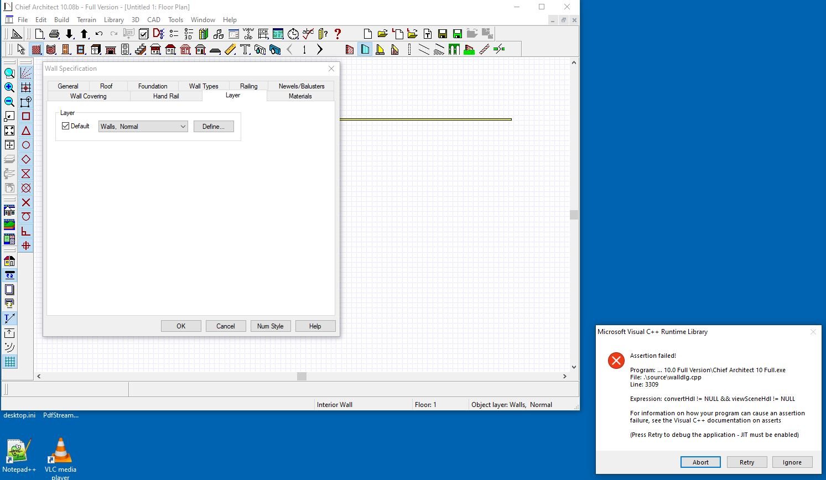Select the Window tool in toolbar
826x480 pixels.
coord(81,50)
